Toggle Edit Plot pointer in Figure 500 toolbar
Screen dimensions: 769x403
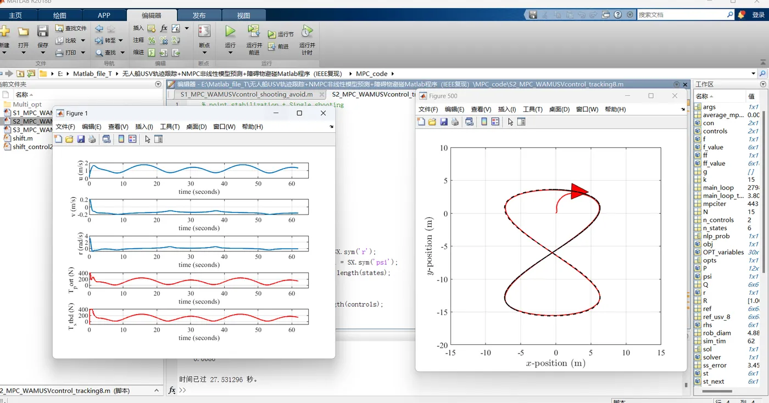point(510,122)
